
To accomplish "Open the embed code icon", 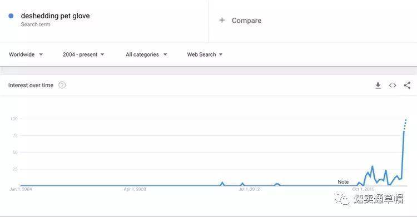I will pyautogui.click(x=393, y=85).
